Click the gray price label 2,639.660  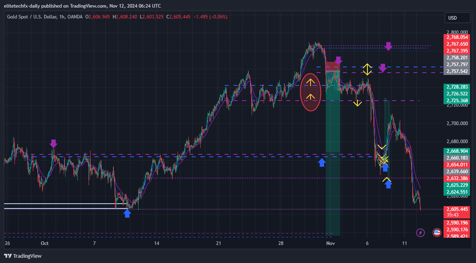tap(457, 172)
